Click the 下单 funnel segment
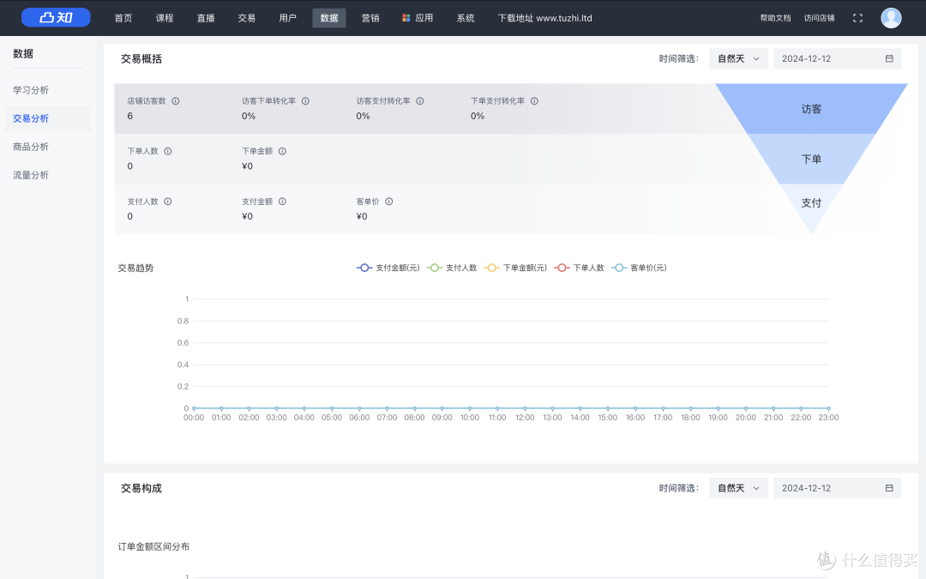The width and height of the screenshot is (926, 579). [x=811, y=159]
